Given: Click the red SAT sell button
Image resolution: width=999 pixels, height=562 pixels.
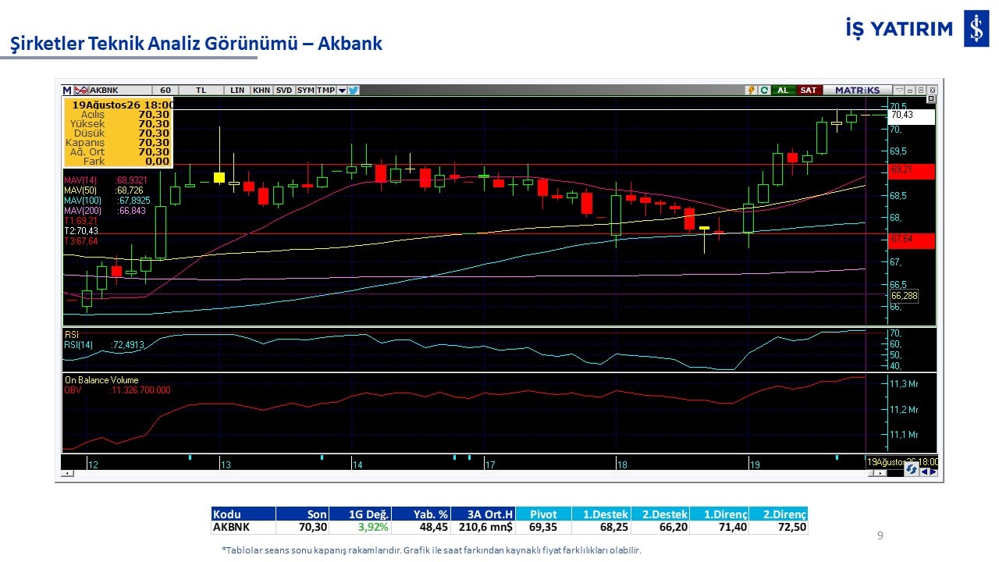Looking at the screenshot, I should pos(809,90).
